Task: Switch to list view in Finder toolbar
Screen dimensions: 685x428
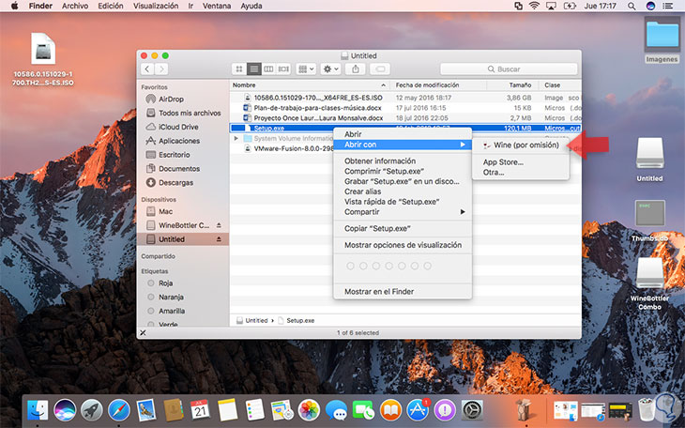Action: (253, 69)
